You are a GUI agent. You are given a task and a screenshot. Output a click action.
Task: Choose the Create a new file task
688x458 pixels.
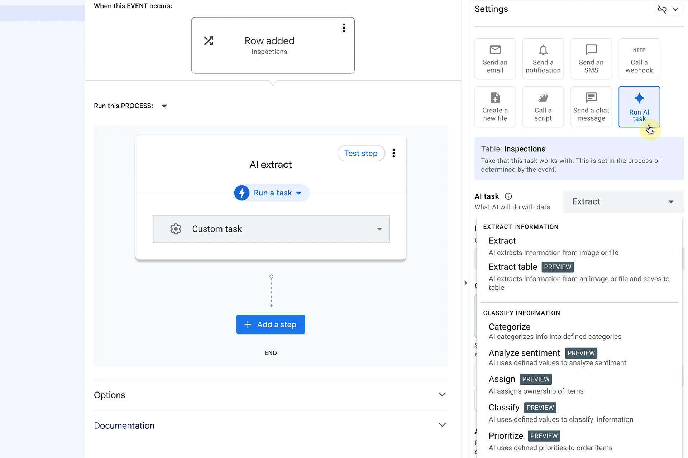click(495, 107)
